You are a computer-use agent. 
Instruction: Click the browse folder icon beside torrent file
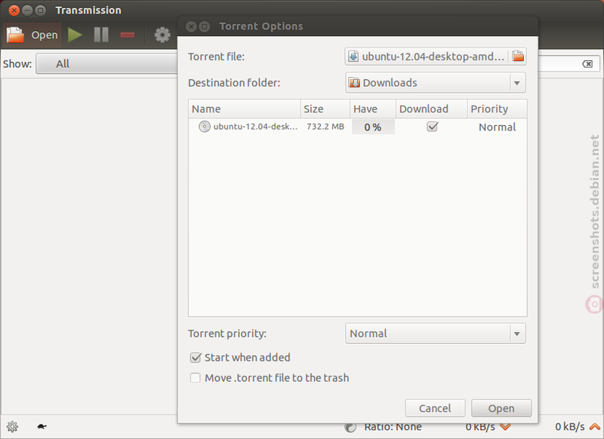point(518,57)
